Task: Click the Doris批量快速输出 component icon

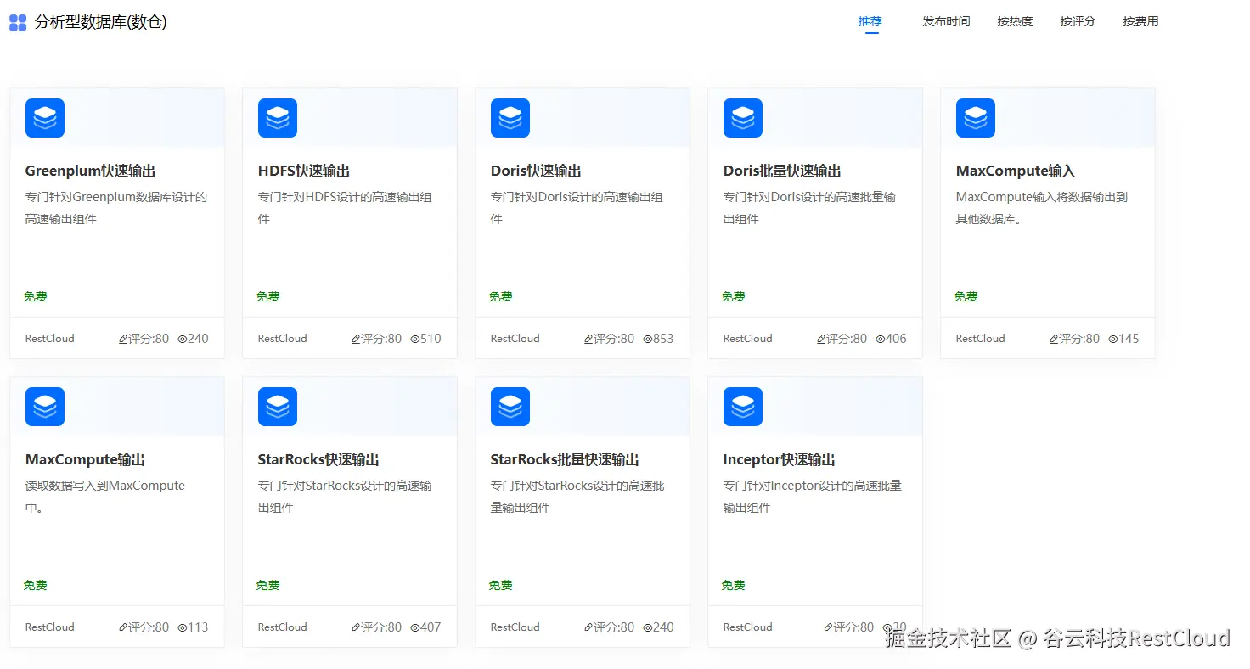Action: [x=742, y=117]
